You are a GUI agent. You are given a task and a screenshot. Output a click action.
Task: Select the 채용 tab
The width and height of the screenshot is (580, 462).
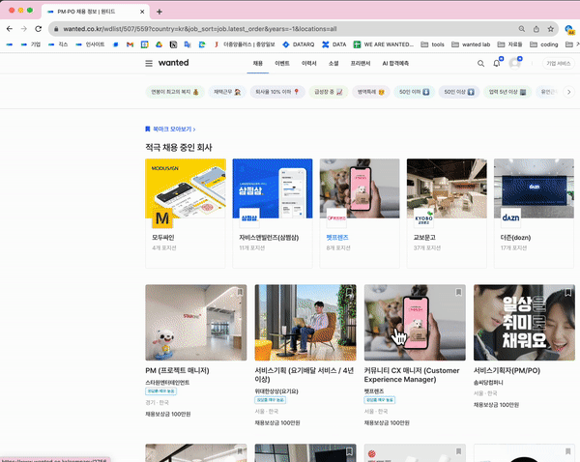click(x=258, y=64)
